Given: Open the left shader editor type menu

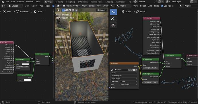Looking at the screenshot, I should [4, 6].
